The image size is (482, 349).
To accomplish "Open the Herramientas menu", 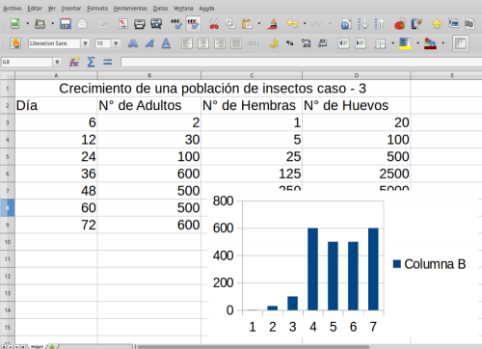I will [130, 8].
